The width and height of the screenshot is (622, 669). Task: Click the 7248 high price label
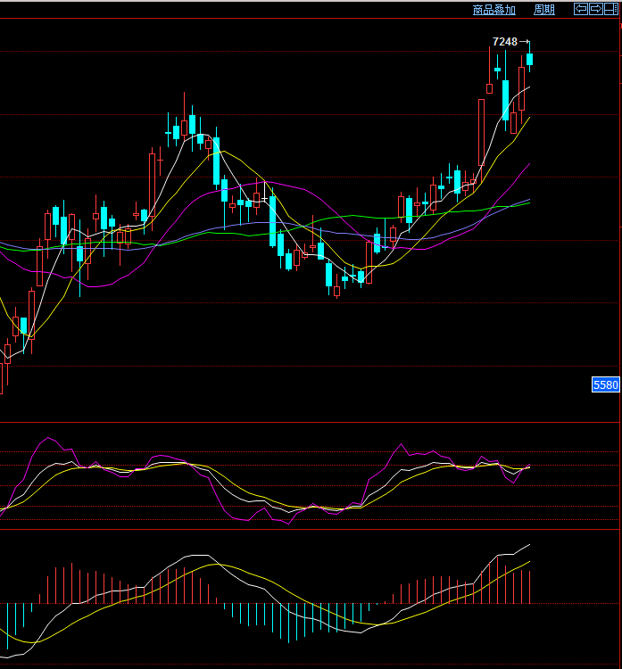pos(505,42)
